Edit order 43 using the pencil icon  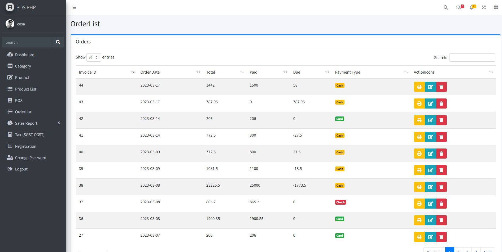430,103
